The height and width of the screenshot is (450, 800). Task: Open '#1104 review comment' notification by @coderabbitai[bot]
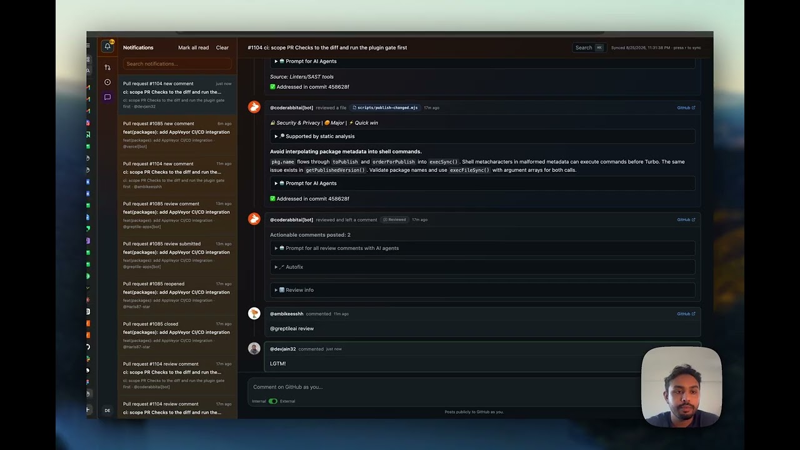[x=177, y=375]
